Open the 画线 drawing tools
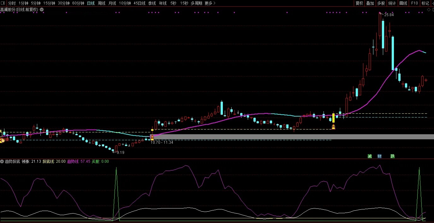The width and height of the screenshot is (434, 223). tap(403, 3)
